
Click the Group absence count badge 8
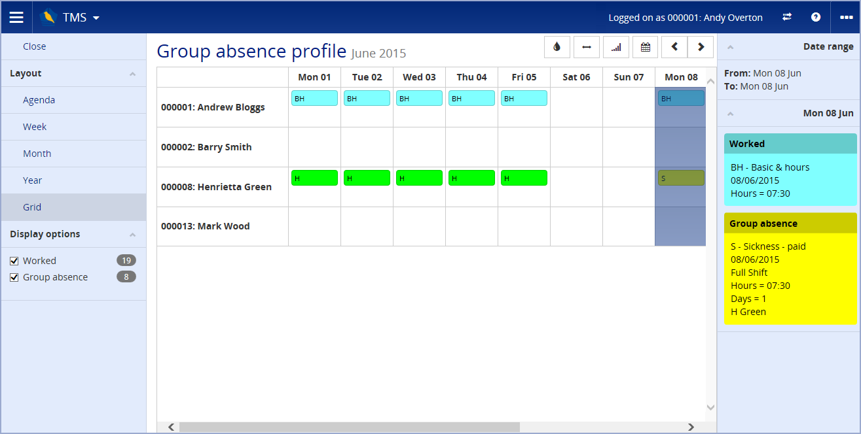click(126, 276)
